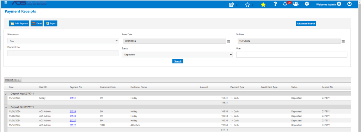361x132 pixels.
Task: Click the ADS Solutions logo
Action: click(29, 3)
